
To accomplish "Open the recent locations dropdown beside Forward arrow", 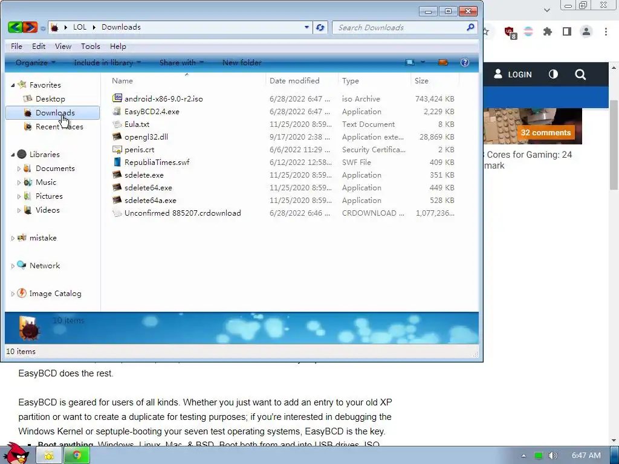I will (43, 28).
